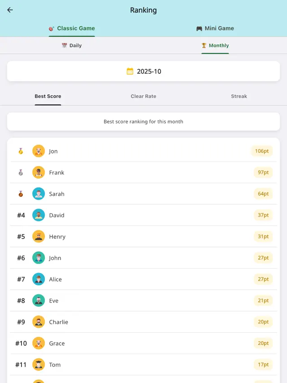
Task: Switch to the Streak tab
Action: click(239, 96)
